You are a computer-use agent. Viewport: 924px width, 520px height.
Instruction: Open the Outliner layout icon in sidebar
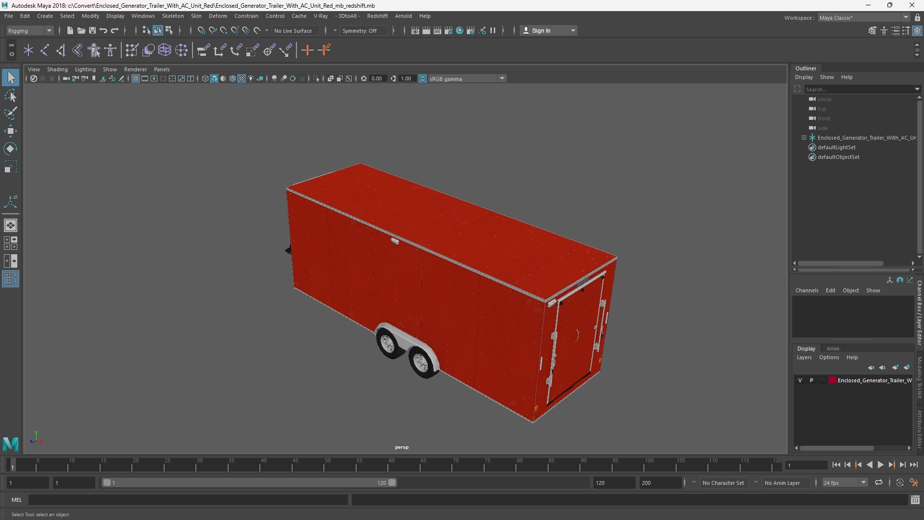coord(11,279)
